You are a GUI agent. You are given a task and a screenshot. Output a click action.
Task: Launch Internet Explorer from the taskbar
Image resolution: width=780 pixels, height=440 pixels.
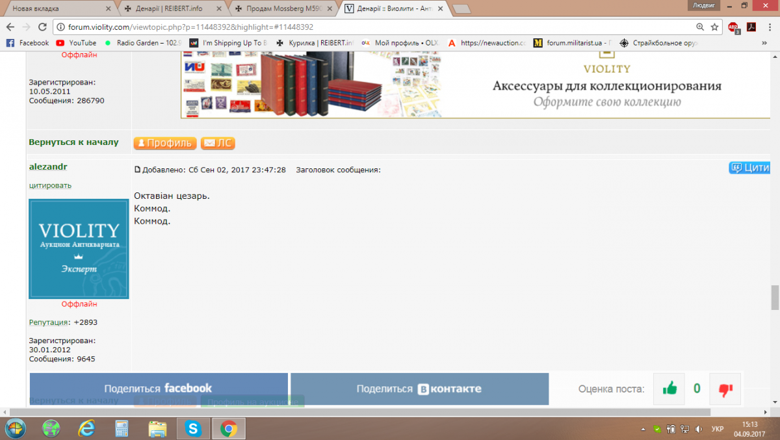(86, 428)
